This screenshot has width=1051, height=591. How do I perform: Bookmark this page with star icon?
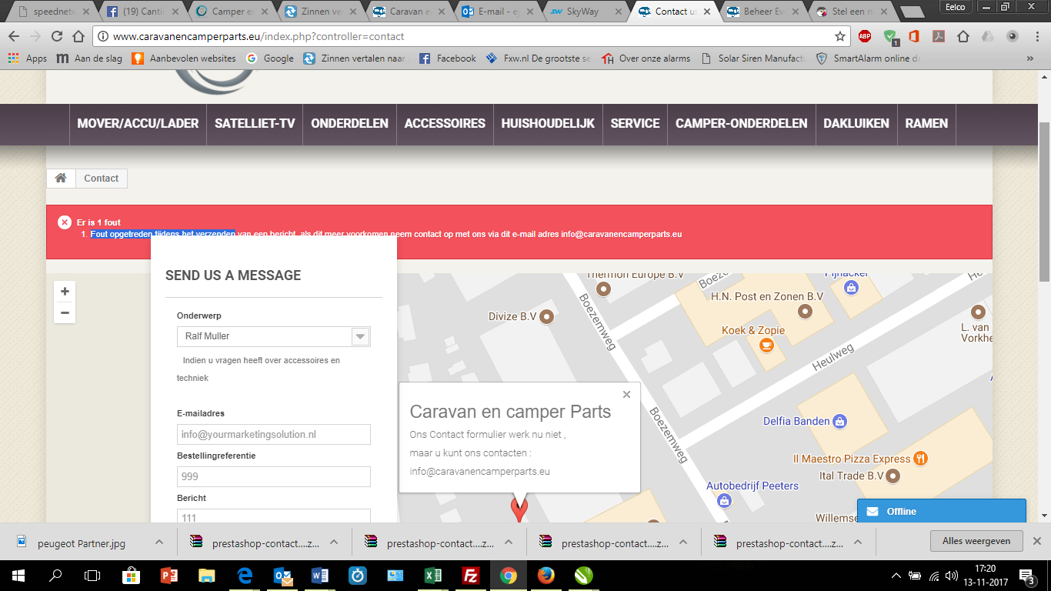[840, 36]
